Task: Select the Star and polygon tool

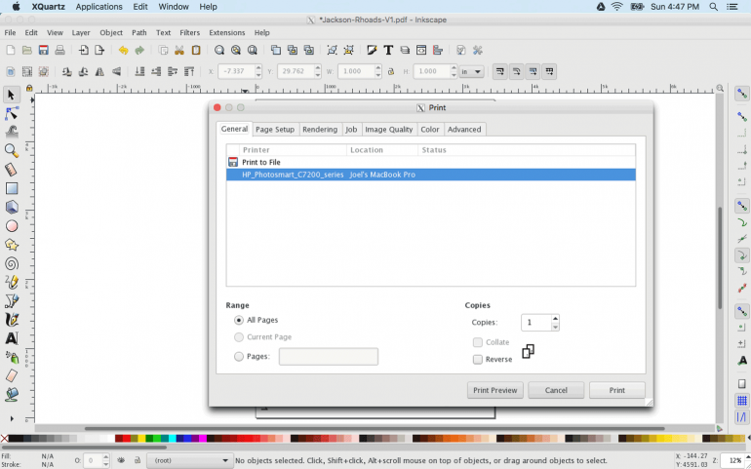Action: pyautogui.click(x=12, y=245)
